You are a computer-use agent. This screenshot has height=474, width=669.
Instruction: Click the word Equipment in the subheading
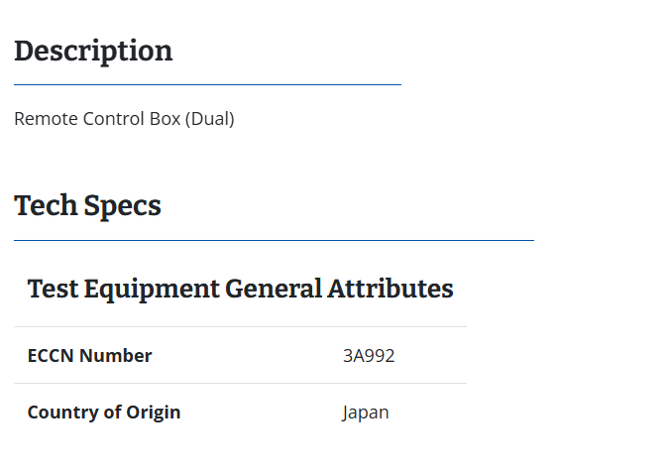tap(152, 290)
